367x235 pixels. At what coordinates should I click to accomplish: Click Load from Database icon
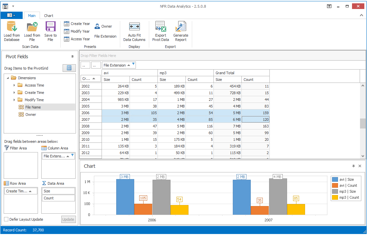point(12,27)
